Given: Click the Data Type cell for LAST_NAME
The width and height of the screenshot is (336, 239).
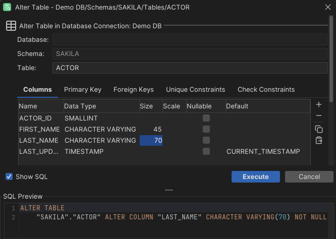Looking at the screenshot, I should coord(100,140).
